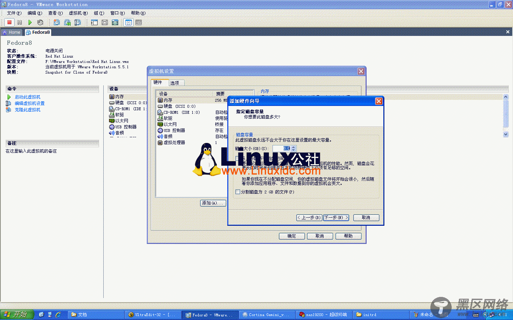The height and width of the screenshot is (320, 513).
Task: Click 上一步(B) button in wizard
Action: (309, 218)
